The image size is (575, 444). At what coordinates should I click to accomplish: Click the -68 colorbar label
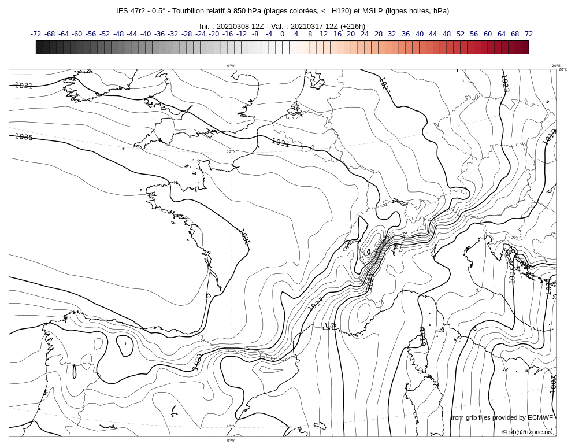click(x=50, y=34)
